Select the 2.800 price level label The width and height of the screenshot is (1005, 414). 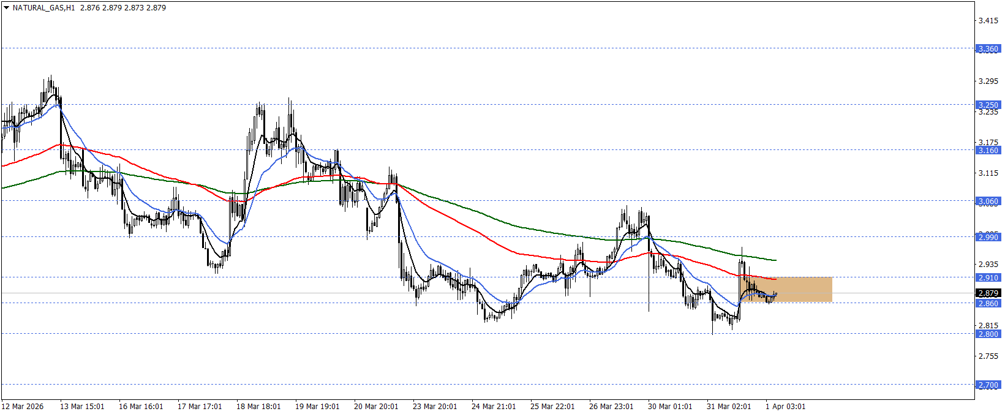click(x=988, y=334)
